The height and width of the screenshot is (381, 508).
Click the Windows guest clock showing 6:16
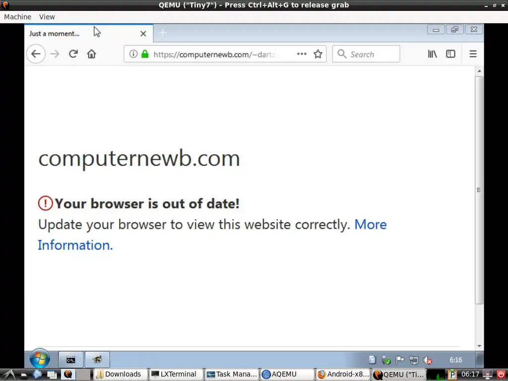[x=455, y=360]
